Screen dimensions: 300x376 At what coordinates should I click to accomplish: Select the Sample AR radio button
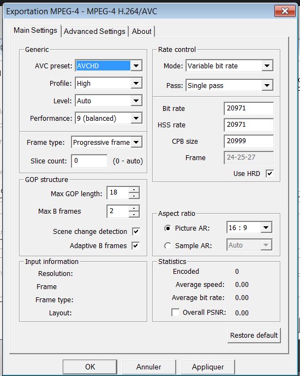tap(167, 245)
